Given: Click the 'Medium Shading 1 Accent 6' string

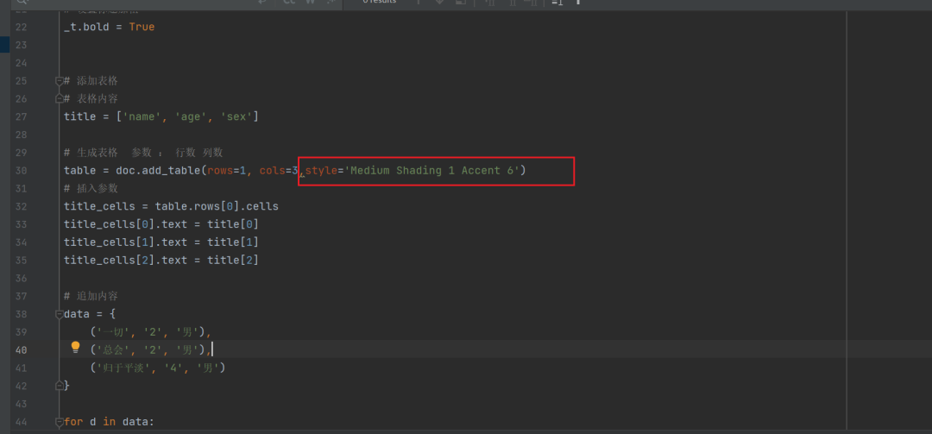Looking at the screenshot, I should tap(432, 171).
